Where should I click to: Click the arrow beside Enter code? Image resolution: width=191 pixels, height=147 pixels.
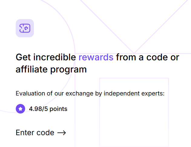click(x=61, y=133)
